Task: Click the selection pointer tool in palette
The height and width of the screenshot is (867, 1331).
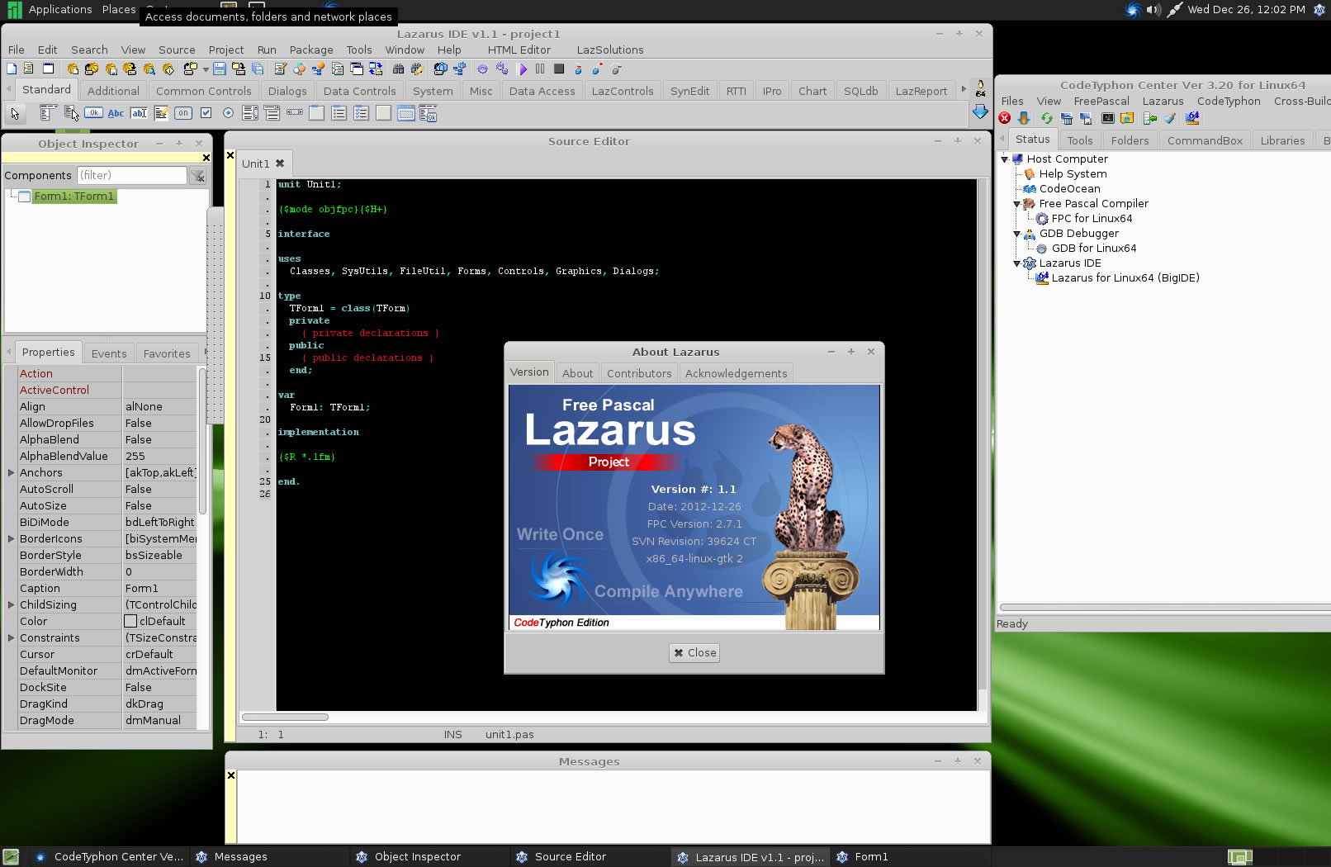Action: 15,114
